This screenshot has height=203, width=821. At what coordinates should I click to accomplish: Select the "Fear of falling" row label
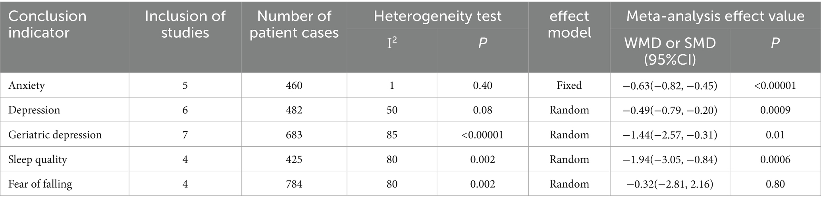40,184
